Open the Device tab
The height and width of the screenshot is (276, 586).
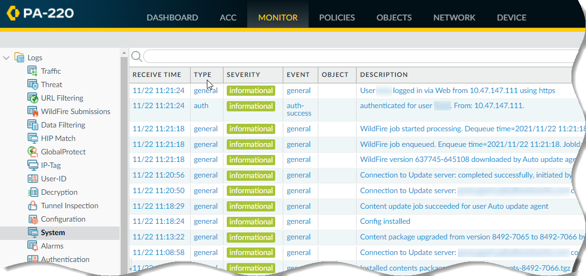point(512,18)
